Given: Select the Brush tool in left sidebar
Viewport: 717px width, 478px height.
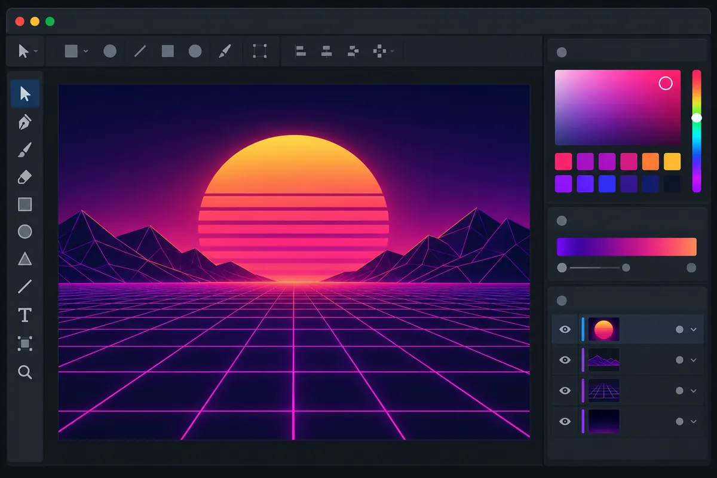Looking at the screenshot, I should [x=24, y=150].
